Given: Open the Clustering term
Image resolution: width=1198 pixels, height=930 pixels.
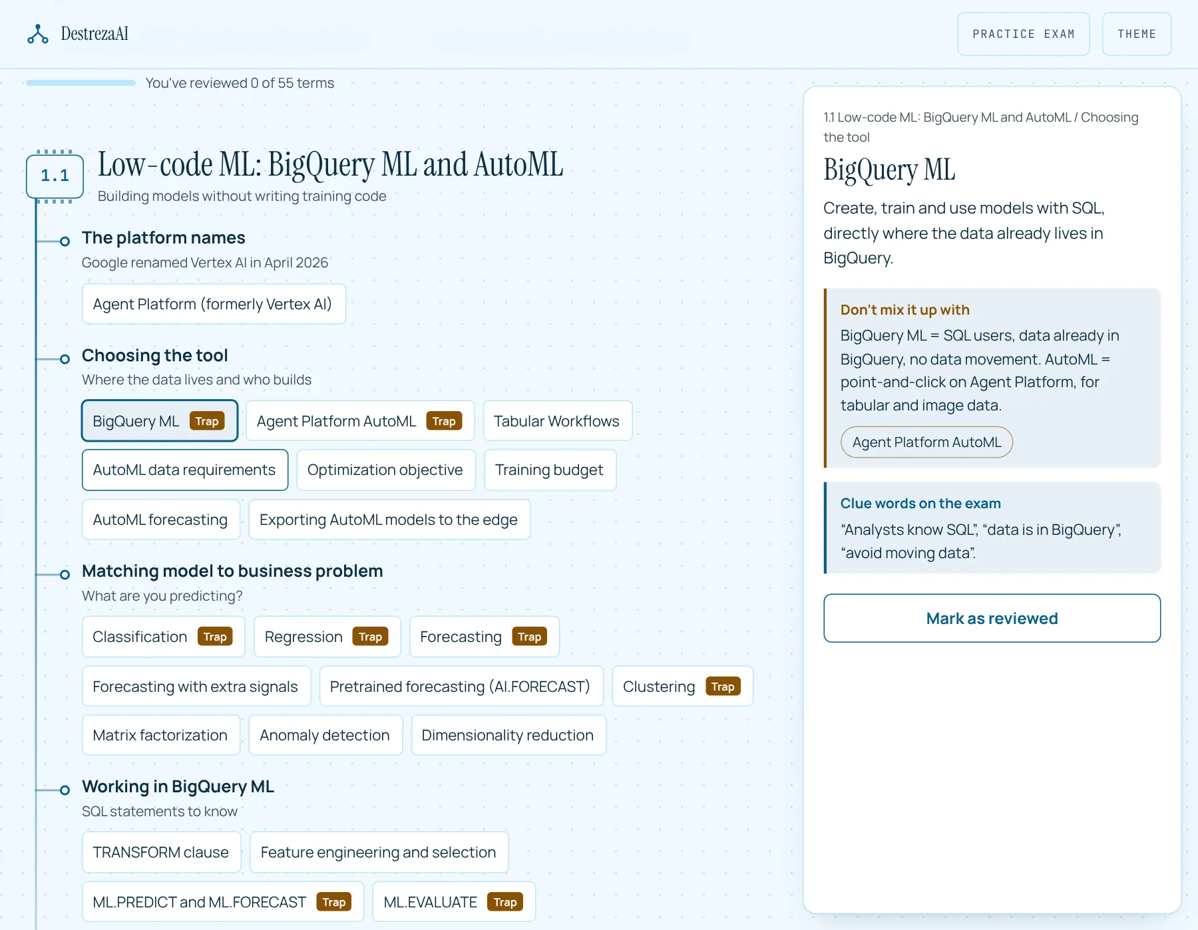Looking at the screenshot, I should tap(682, 687).
